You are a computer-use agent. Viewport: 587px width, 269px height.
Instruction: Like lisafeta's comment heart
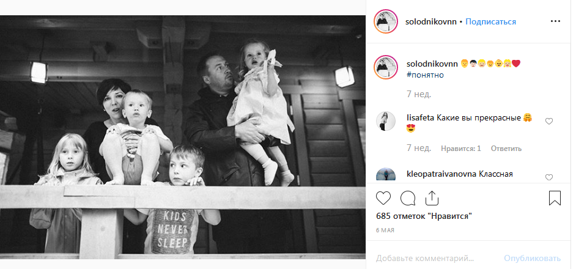[x=549, y=121]
